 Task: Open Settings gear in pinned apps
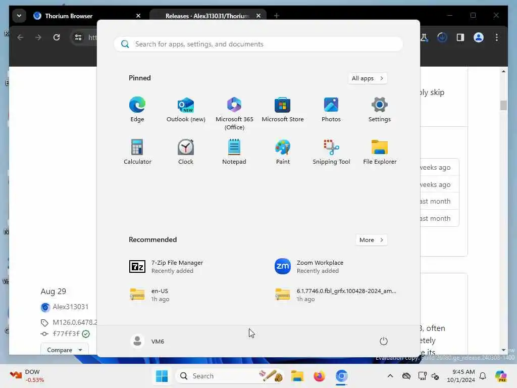(x=380, y=109)
